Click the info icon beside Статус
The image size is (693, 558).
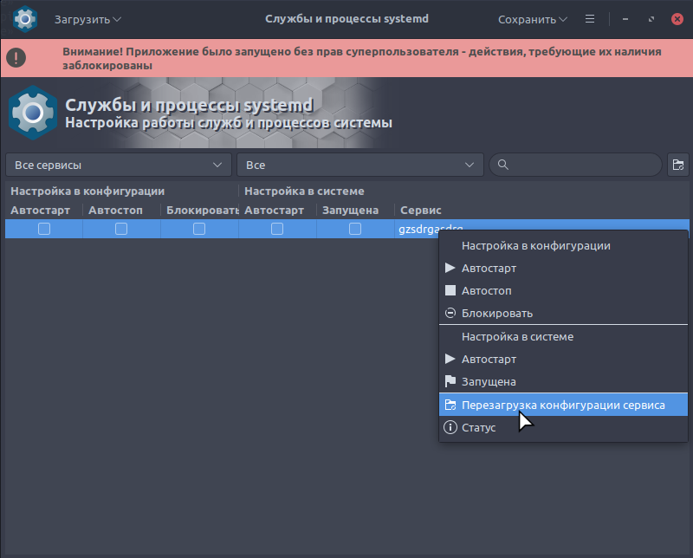(x=450, y=427)
